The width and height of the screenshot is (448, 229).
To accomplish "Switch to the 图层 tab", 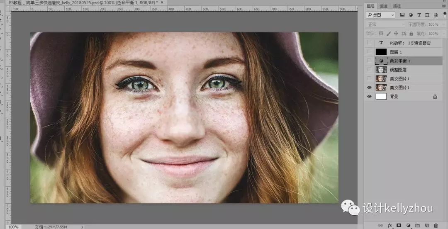I will (370, 6).
